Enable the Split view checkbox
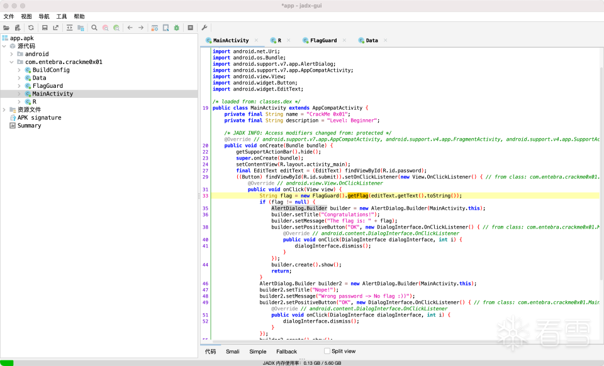Viewport: 604px width, 366px height. pyautogui.click(x=327, y=351)
